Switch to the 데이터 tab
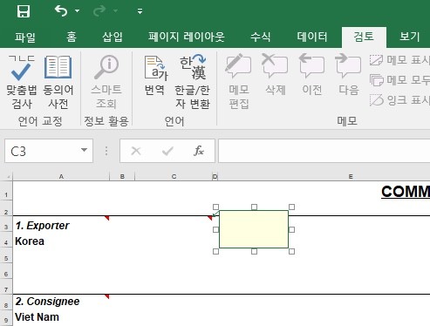 point(312,37)
